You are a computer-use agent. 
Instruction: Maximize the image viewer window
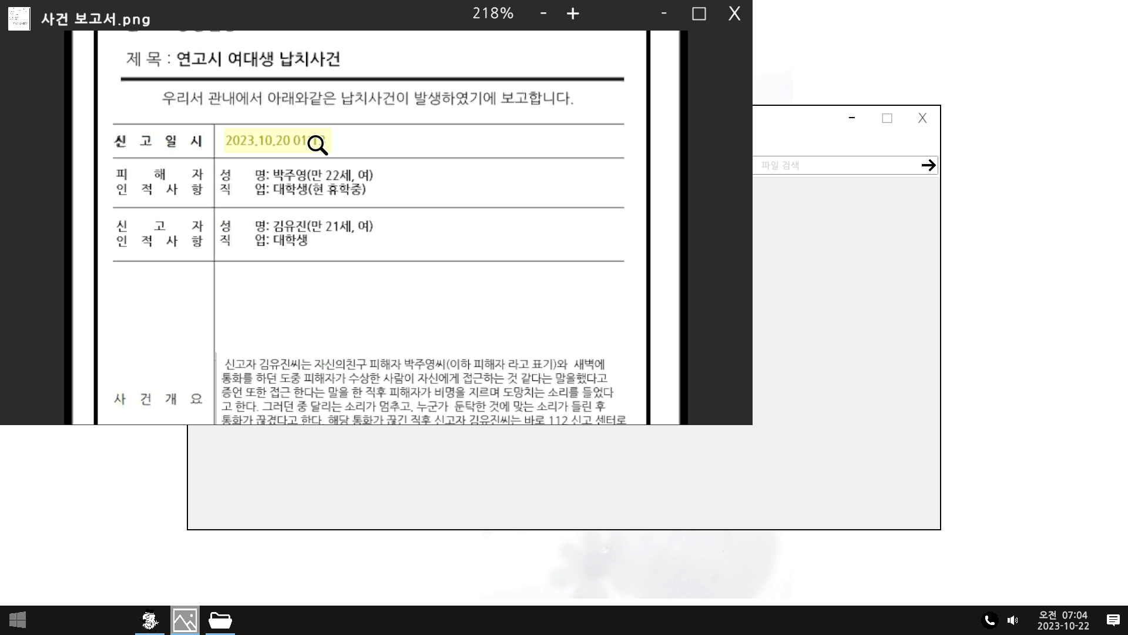699,14
